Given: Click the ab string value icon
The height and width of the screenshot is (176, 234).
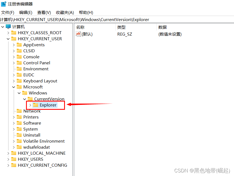Looking at the screenshot, I should pyautogui.click(x=78, y=34).
